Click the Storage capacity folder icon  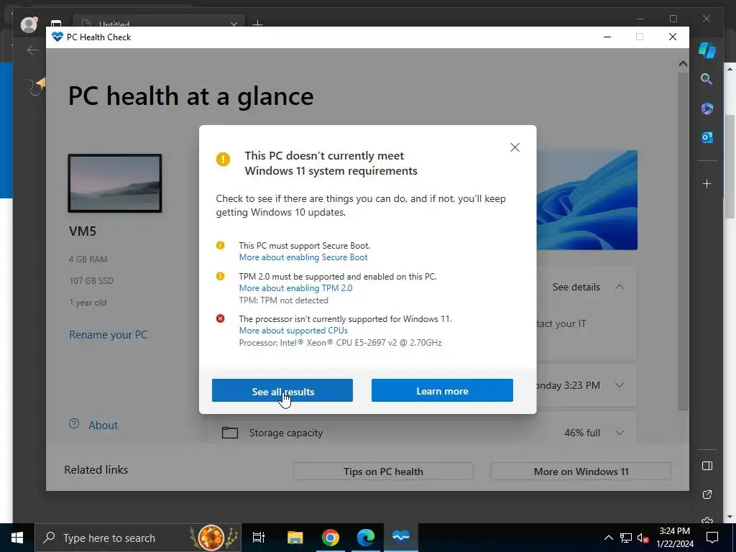tap(229, 432)
